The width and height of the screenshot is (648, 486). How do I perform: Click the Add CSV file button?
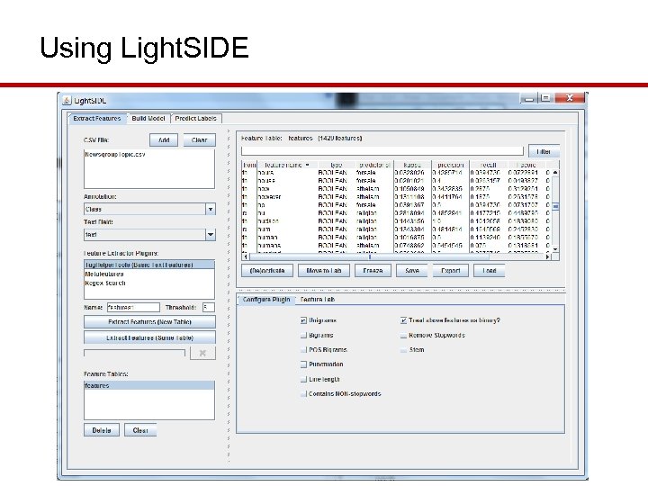point(164,140)
